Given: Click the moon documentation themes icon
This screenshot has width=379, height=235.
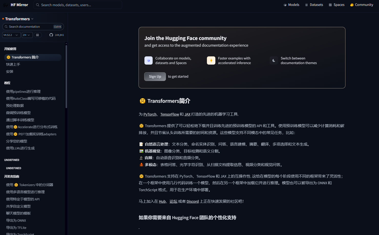Looking at the screenshot, I should [x=274, y=60].
